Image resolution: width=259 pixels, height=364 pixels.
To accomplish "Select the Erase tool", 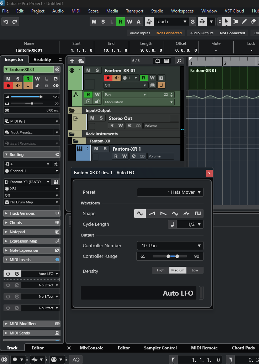I will tap(253, 22).
